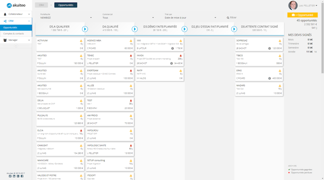Viewport: 324px width, 180px height.
Task: Open the DELIA opportunity card title
Action: coord(41,100)
